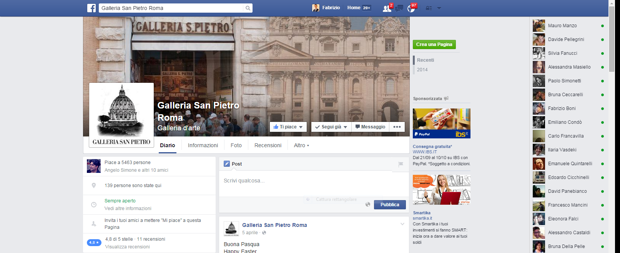Viewport: 620px width, 253px height.
Task: Expand the account menu arrow
Action: (x=439, y=8)
